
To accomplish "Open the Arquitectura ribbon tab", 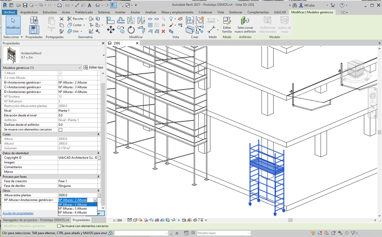I will coord(29,12).
